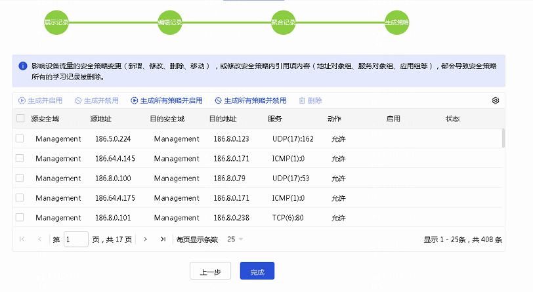Tick the checkbox for source 186.8.0.101
Image resolution: width=533 pixels, height=292 pixels.
point(20,217)
